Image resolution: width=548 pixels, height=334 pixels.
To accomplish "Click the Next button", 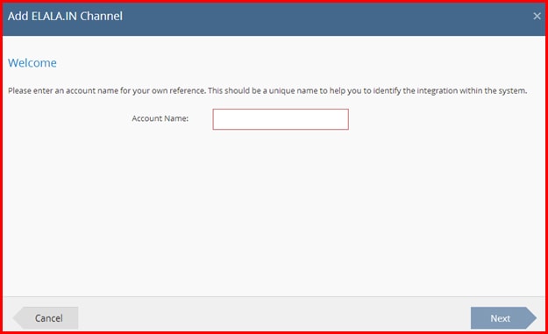I will (x=503, y=318).
